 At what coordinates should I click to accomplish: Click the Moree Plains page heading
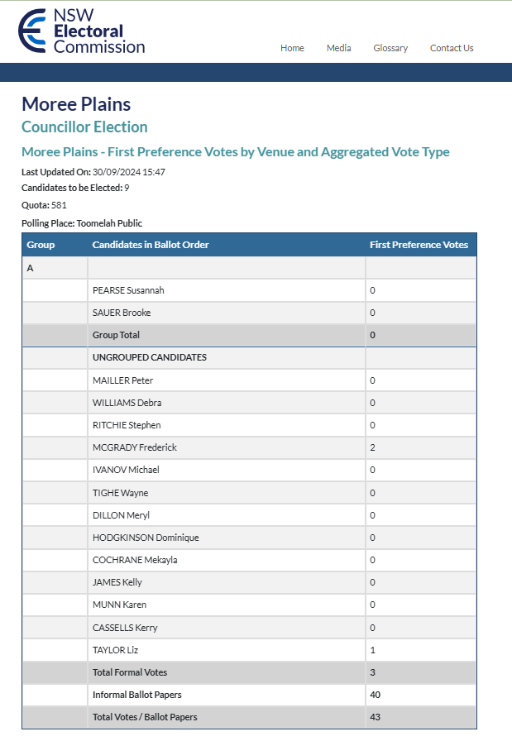76,104
